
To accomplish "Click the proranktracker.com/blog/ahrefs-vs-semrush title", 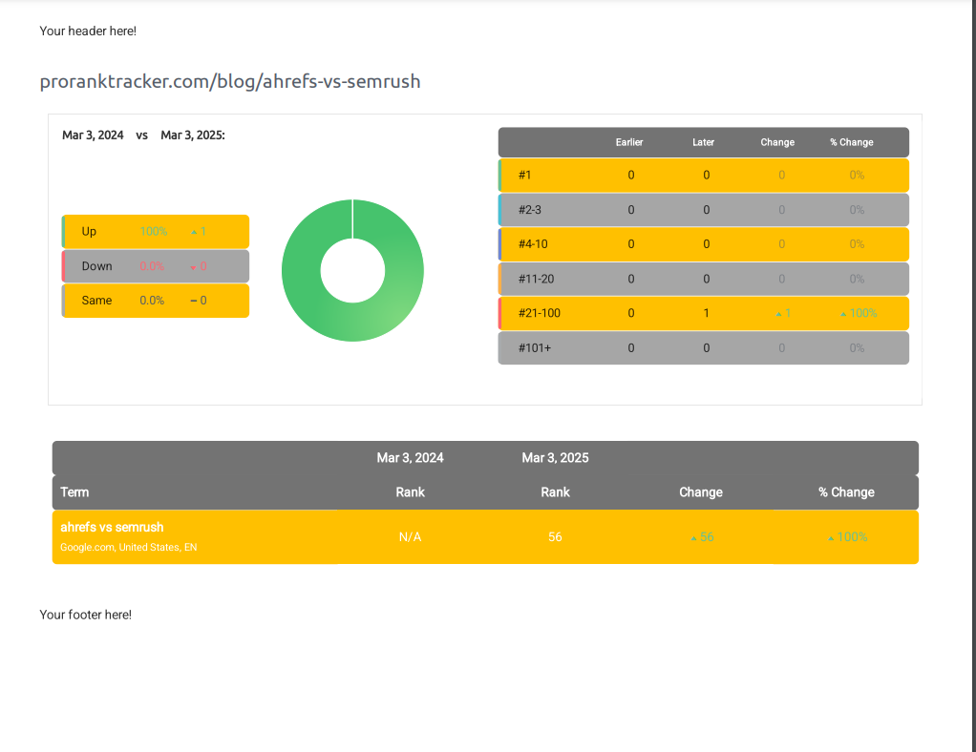I will pos(230,81).
